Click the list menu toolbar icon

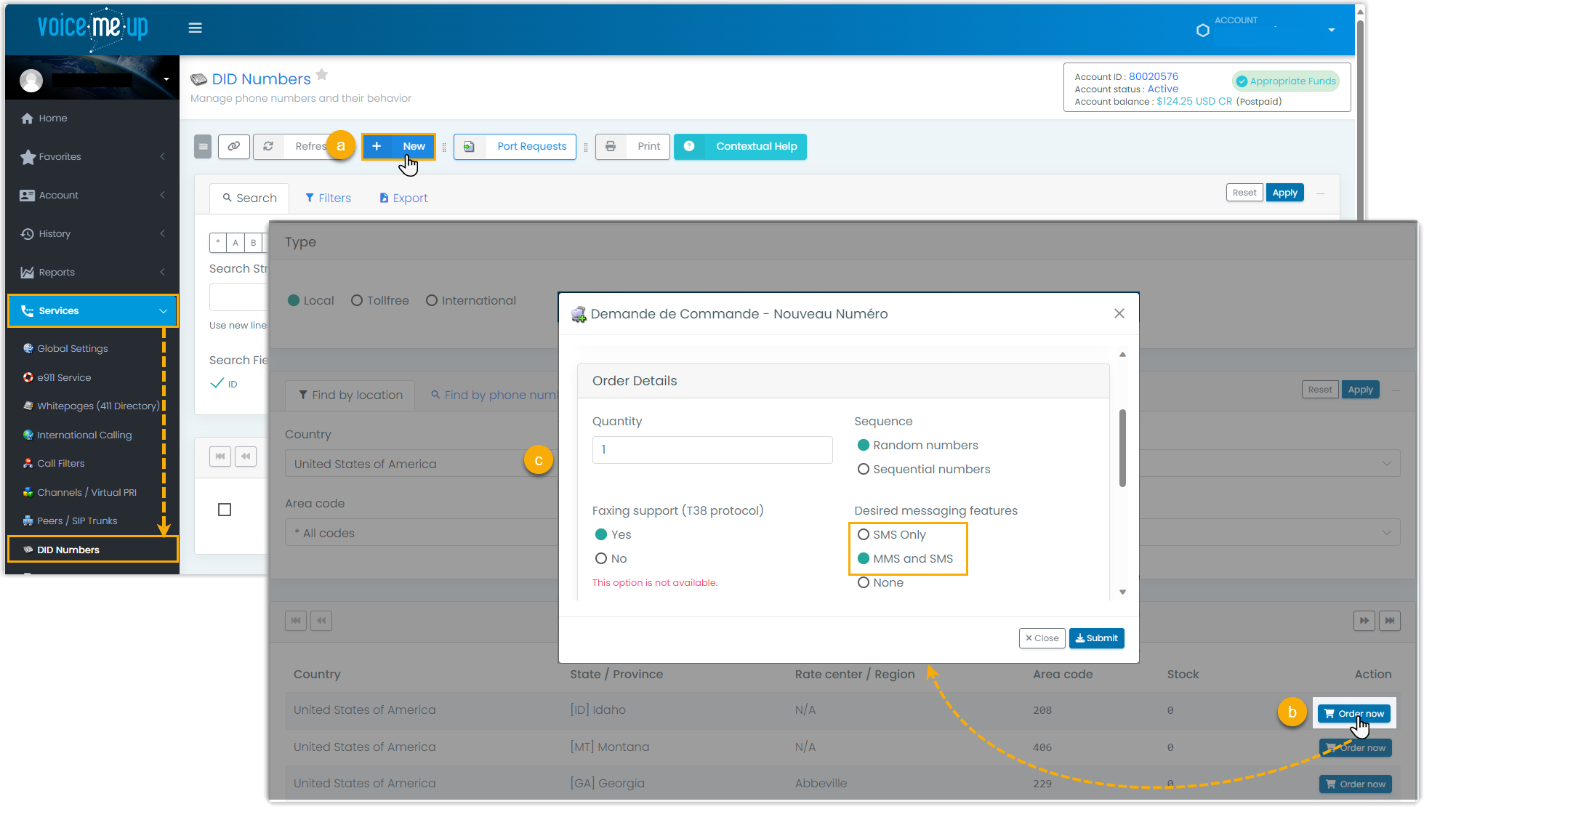click(203, 146)
